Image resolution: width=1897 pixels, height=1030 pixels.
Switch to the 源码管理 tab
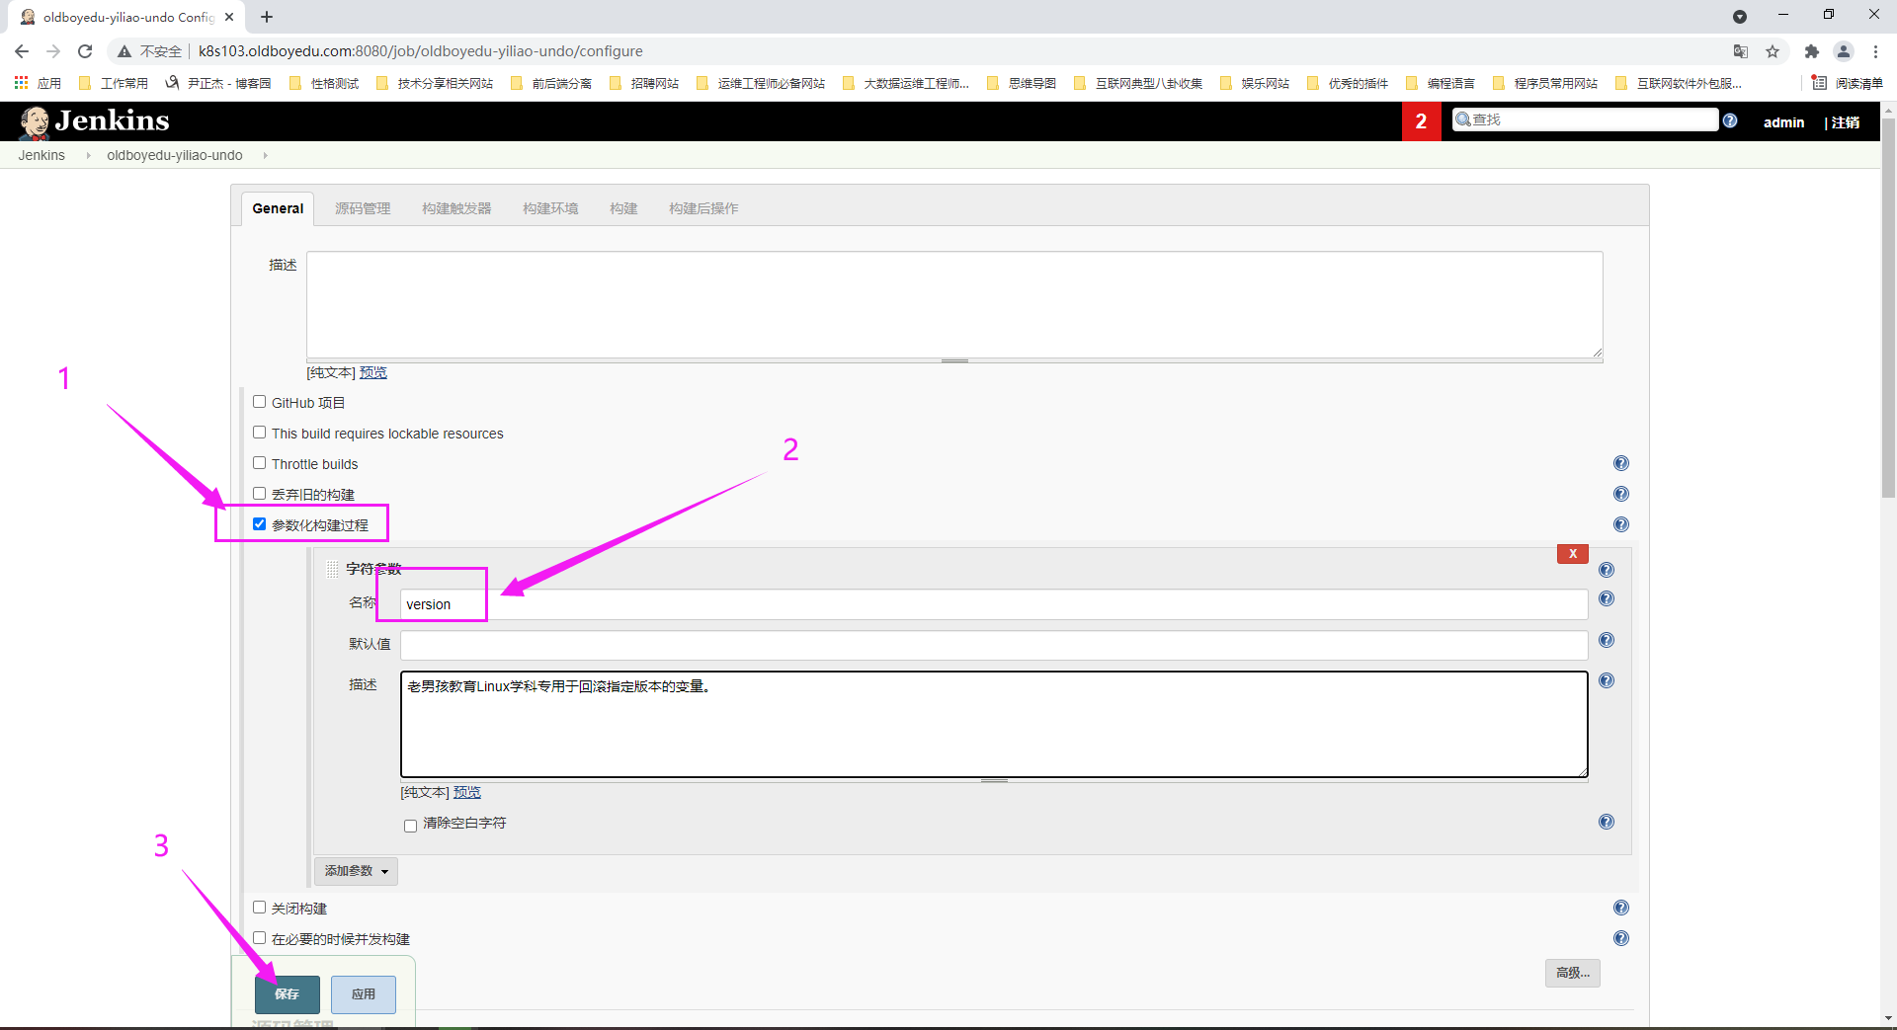pos(363,208)
